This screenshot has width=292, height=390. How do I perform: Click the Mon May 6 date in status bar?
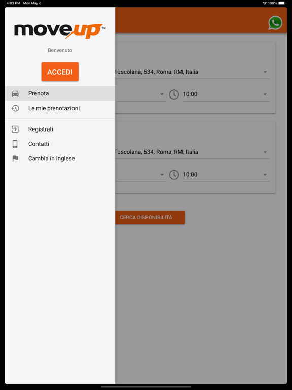[32, 3]
